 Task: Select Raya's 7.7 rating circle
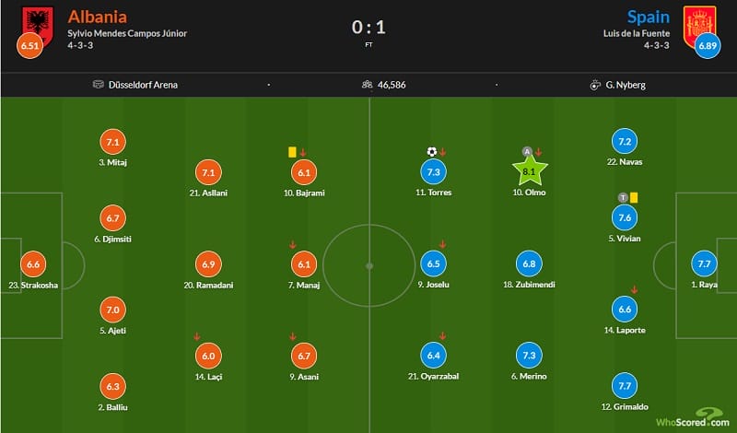[x=704, y=263]
